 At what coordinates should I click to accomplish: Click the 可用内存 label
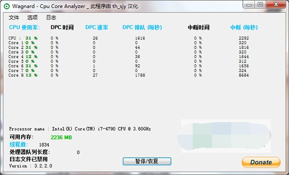tap(22, 137)
